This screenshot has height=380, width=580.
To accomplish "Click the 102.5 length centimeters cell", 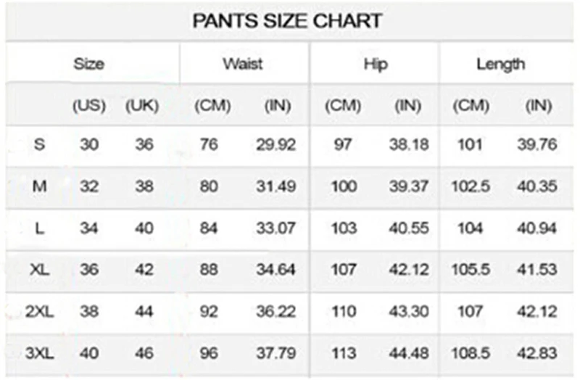I will coord(471,186).
